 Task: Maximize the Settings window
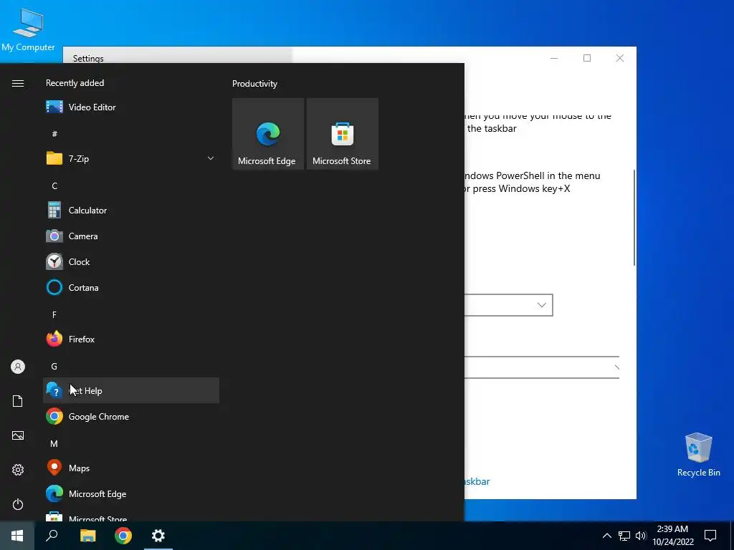(587, 58)
